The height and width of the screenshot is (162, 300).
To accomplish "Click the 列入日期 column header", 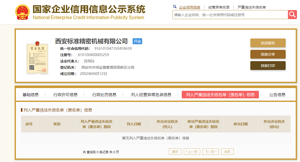I will (x=134, y=124).
